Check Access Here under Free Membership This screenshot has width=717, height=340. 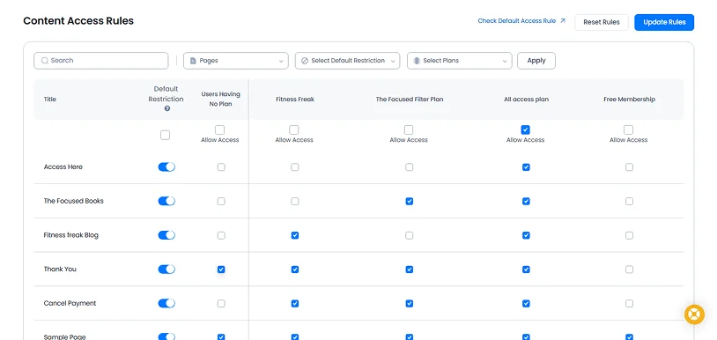click(x=629, y=167)
